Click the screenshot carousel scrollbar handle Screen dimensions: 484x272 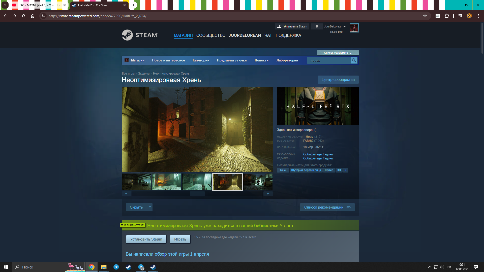[x=197, y=194]
